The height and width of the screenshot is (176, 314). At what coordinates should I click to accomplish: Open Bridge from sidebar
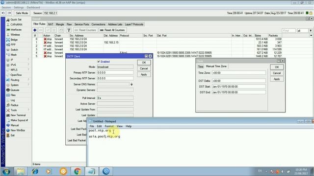[14, 40]
